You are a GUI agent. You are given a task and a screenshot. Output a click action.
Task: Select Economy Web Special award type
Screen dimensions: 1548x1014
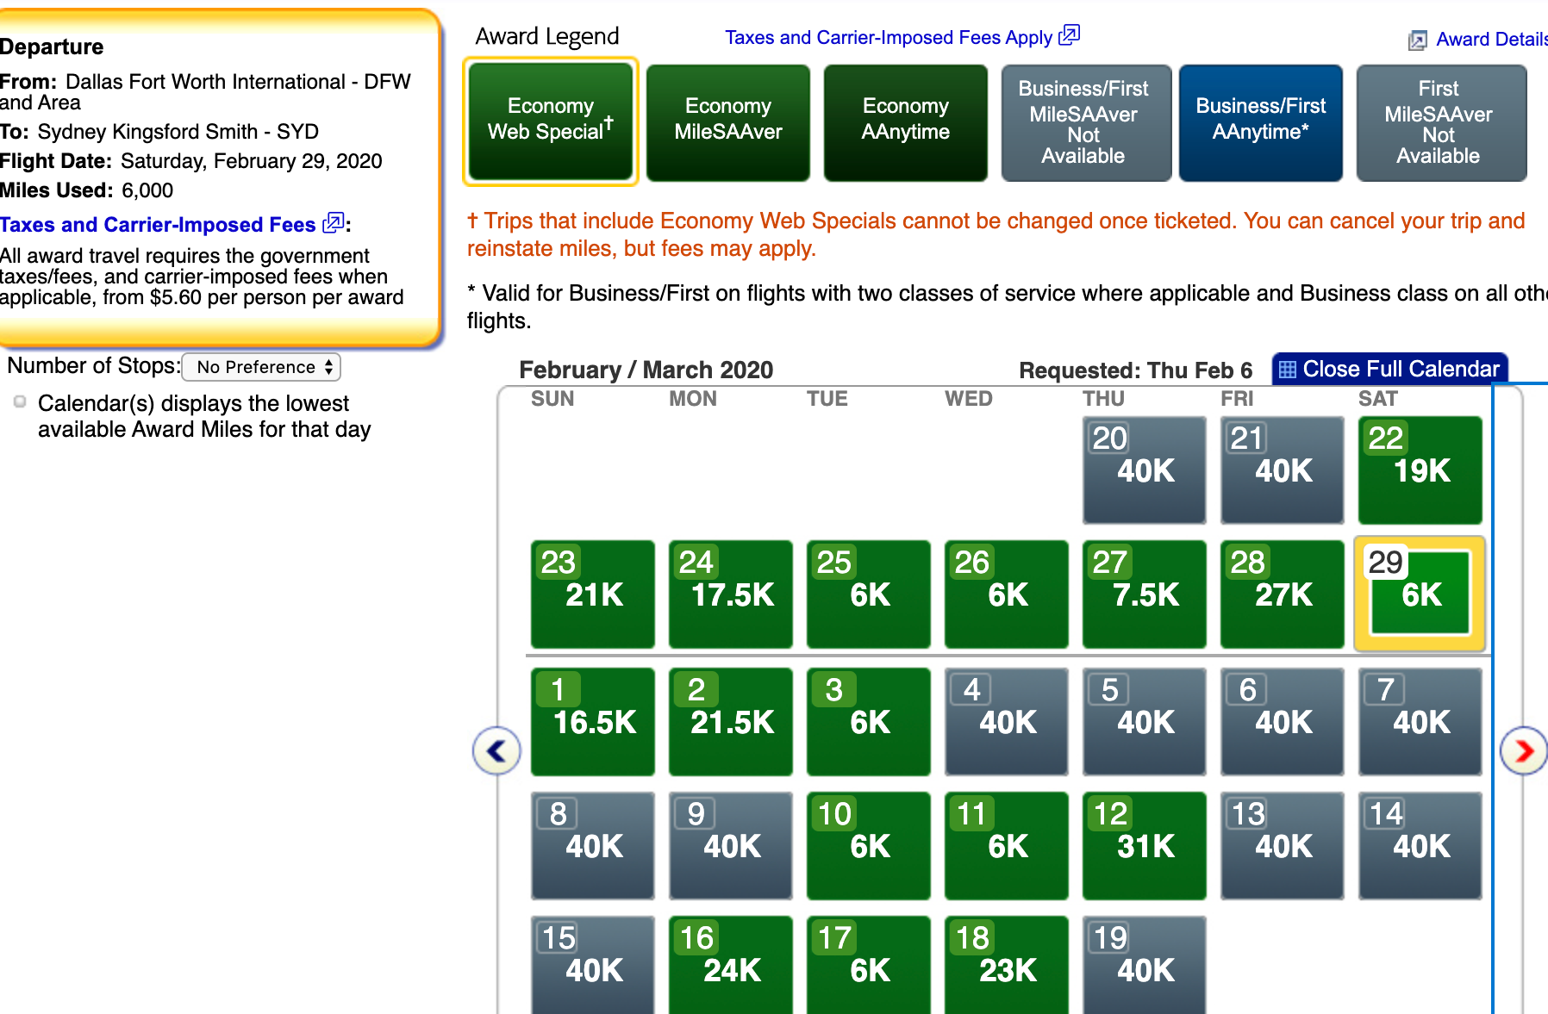[x=551, y=121]
